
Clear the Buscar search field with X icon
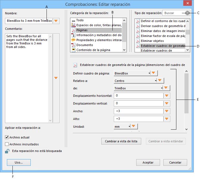[x=187, y=13]
